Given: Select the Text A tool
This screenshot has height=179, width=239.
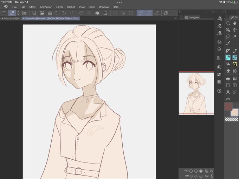Looking at the screenshot, I should (x=228, y=92).
